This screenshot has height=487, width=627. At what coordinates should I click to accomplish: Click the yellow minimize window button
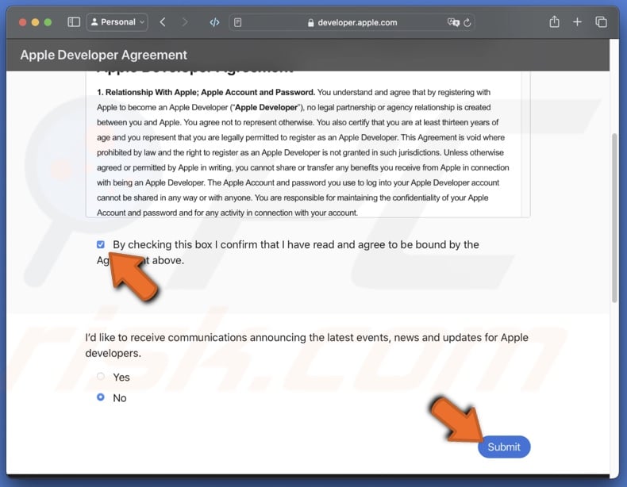(35, 22)
